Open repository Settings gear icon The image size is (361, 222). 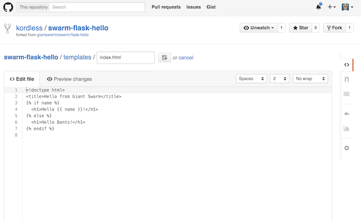[x=347, y=148]
